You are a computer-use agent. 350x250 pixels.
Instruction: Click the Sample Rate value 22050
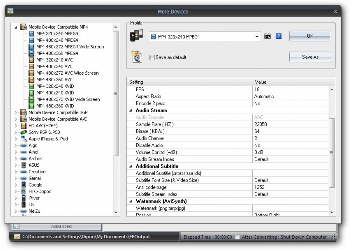coord(291,124)
